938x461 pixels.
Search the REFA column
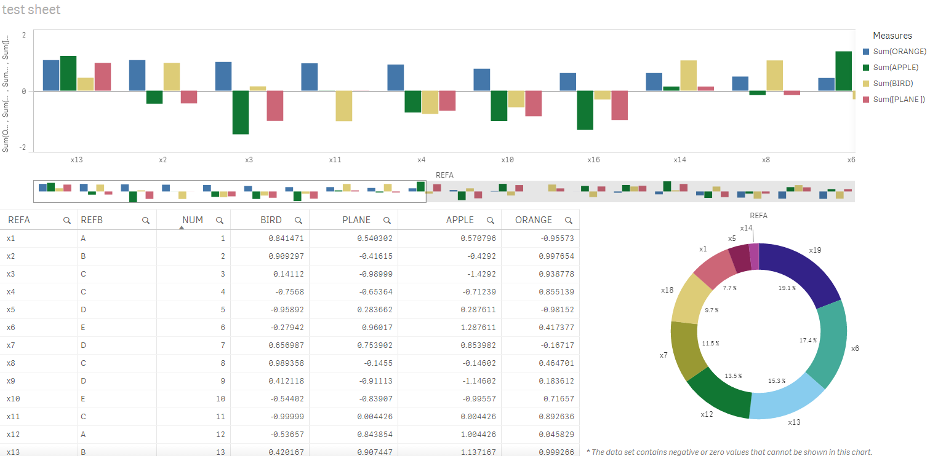pyautogui.click(x=67, y=220)
